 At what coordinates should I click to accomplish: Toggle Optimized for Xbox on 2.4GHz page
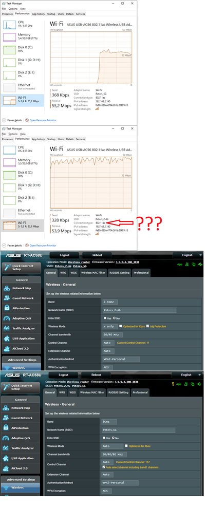[x=121, y=326]
